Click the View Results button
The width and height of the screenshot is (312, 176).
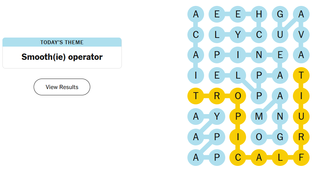tap(62, 87)
